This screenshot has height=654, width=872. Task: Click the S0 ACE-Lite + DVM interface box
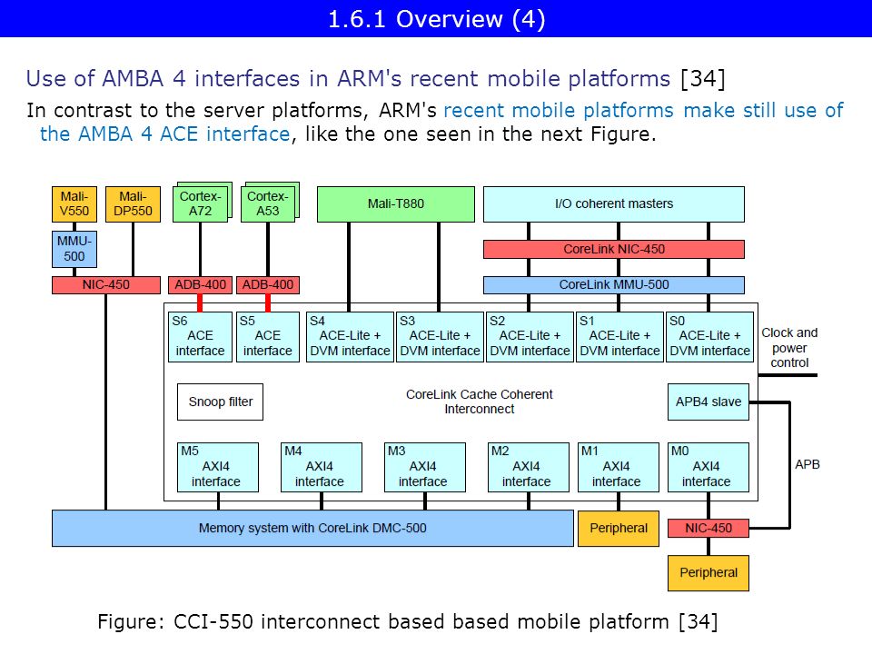coord(709,337)
